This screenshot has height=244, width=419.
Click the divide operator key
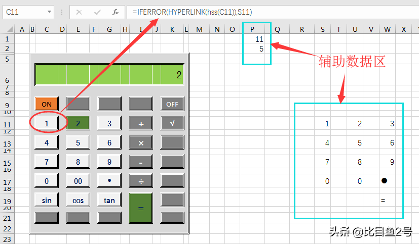pos(141,181)
